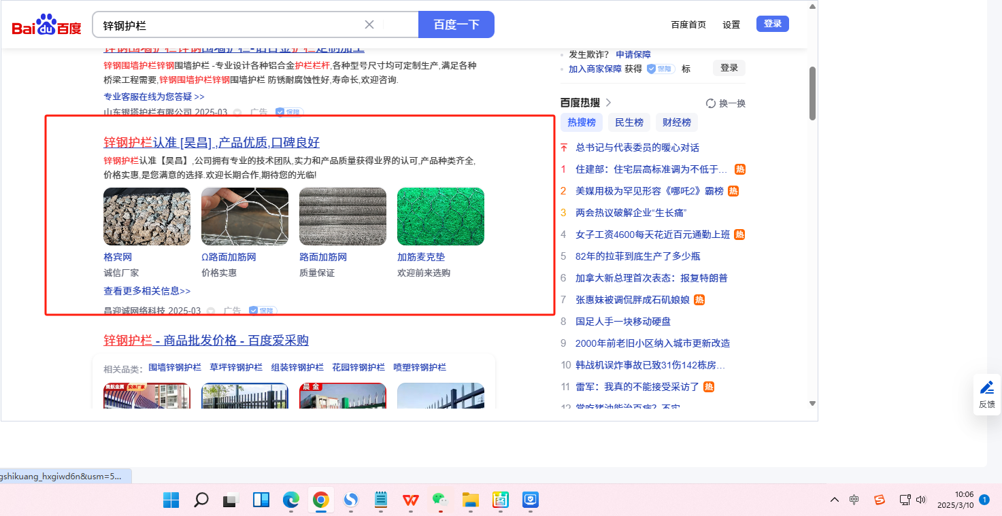The height and width of the screenshot is (516, 1002).
Task: Click 查看更多相关信息>> link
Action: coord(147,291)
